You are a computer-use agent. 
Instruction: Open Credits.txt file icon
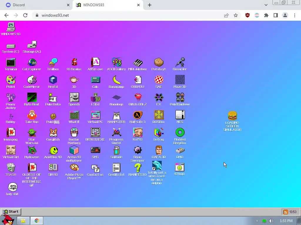[116, 170]
